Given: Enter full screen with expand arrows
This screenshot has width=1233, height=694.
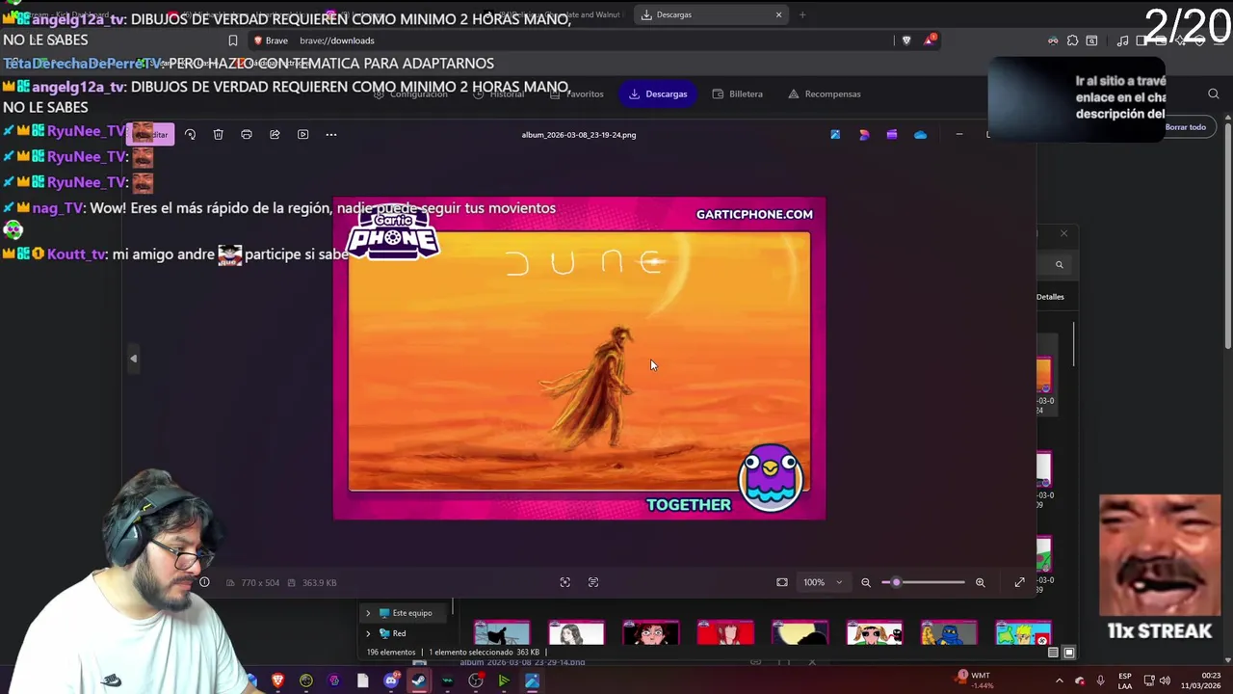Looking at the screenshot, I should click(1020, 582).
